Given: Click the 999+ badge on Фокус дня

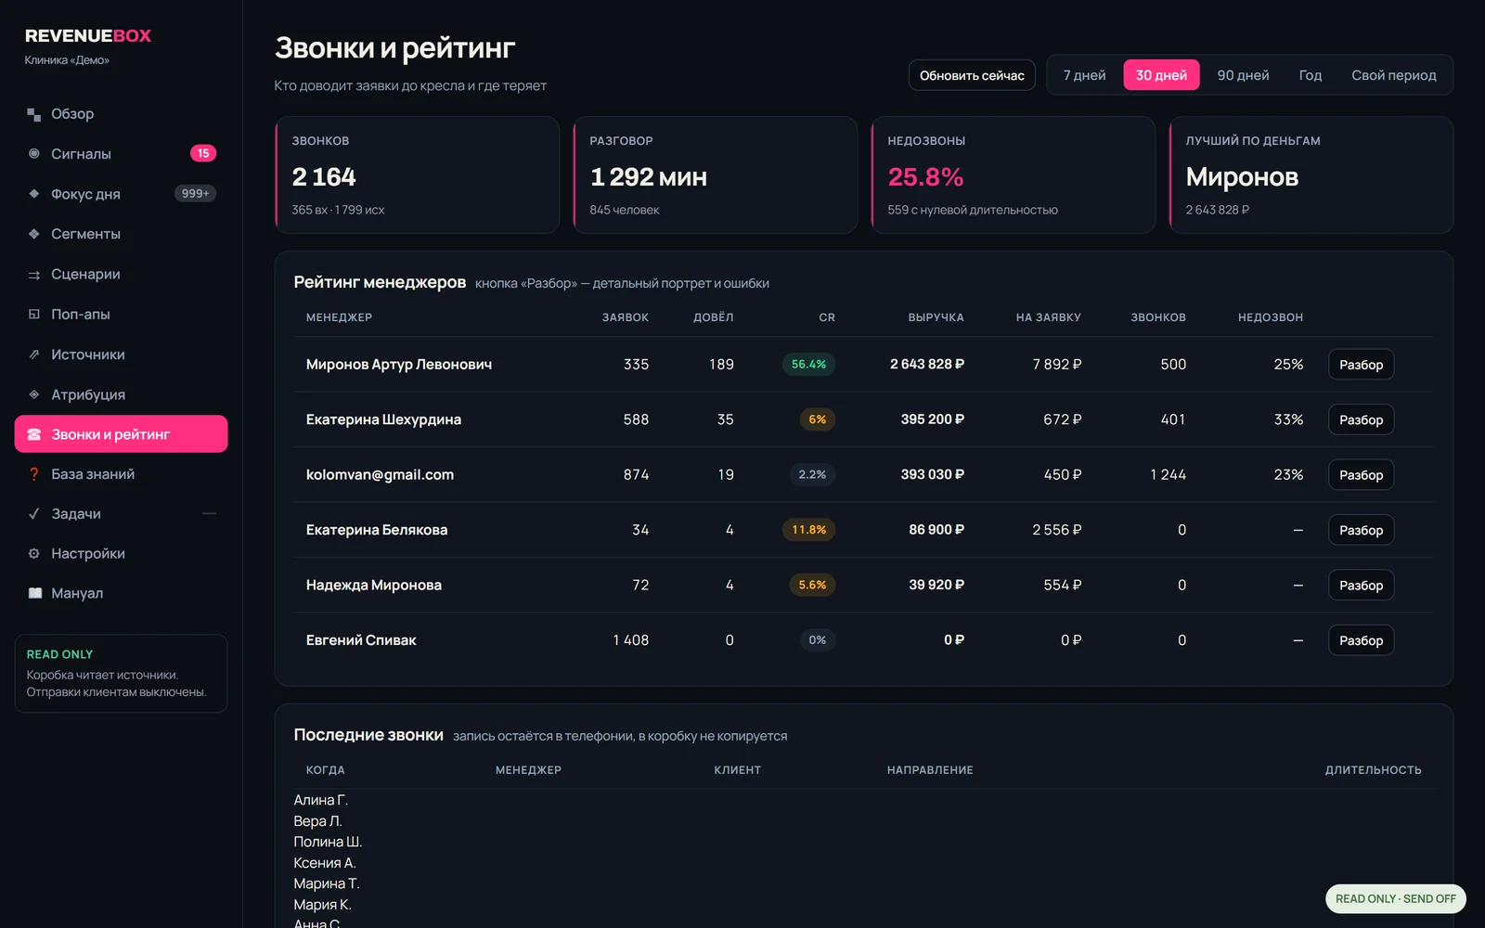Looking at the screenshot, I should point(195,194).
